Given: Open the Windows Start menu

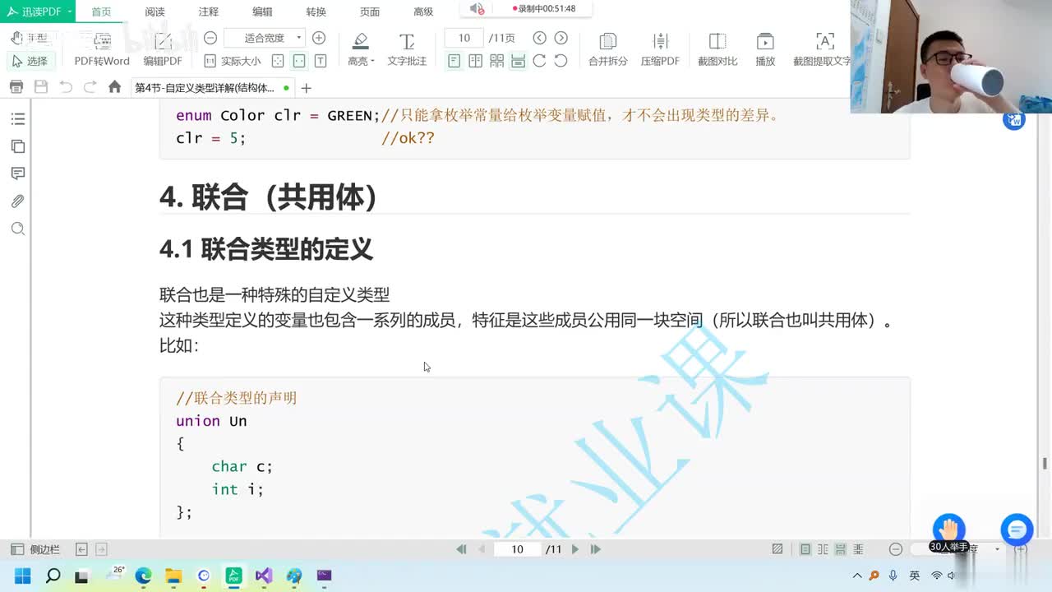Looking at the screenshot, I should (22, 576).
